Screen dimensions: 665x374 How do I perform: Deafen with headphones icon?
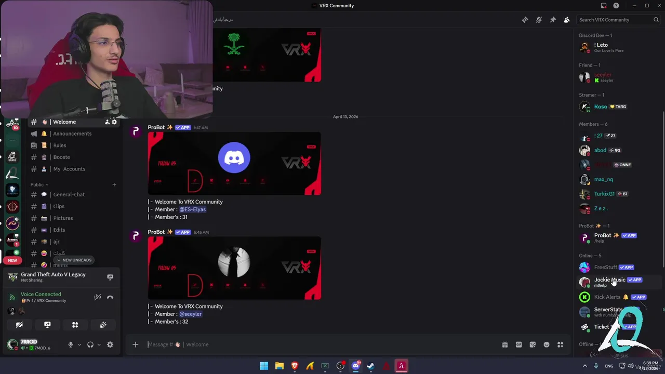pos(90,344)
